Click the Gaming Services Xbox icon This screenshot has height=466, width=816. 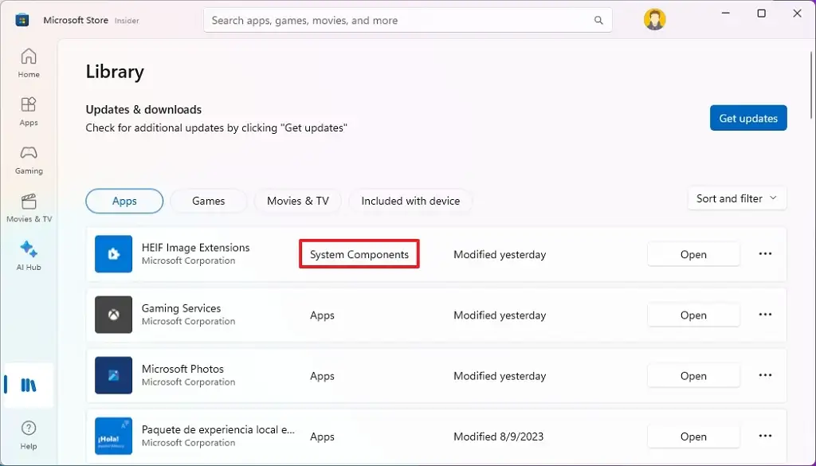[x=113, y=315]
